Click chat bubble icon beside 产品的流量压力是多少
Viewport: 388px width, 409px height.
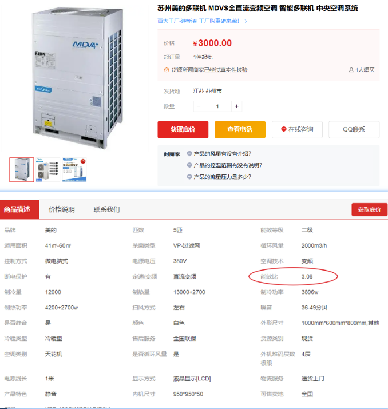(189, 177)
